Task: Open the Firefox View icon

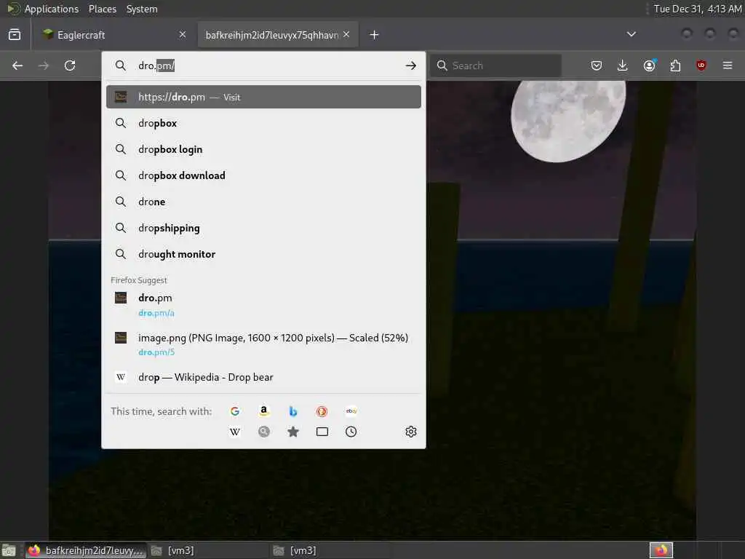Action: coord(15,35)
